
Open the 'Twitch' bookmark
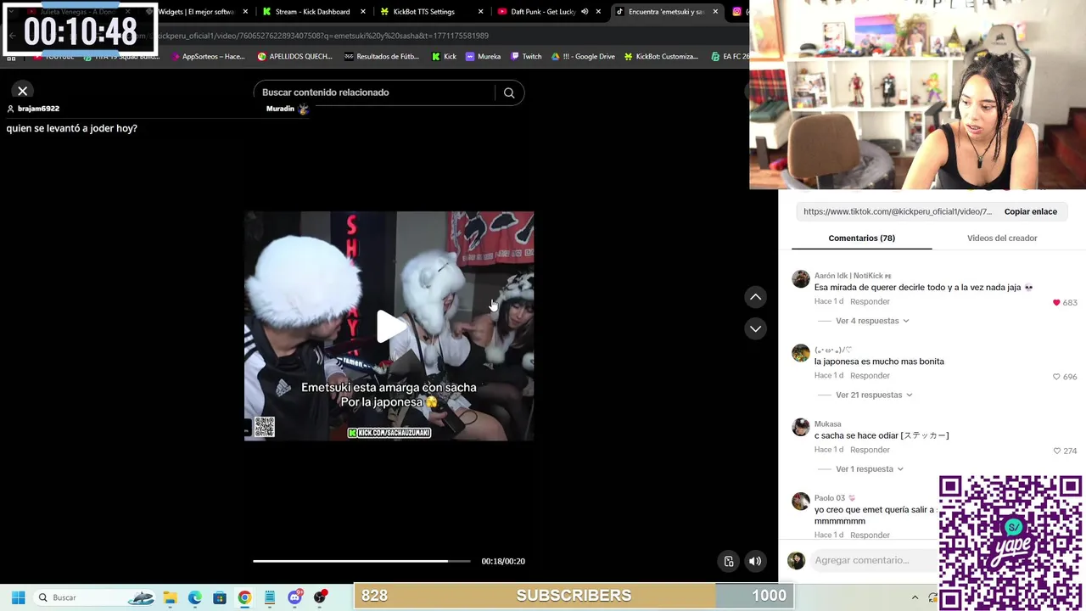(526, 56)
